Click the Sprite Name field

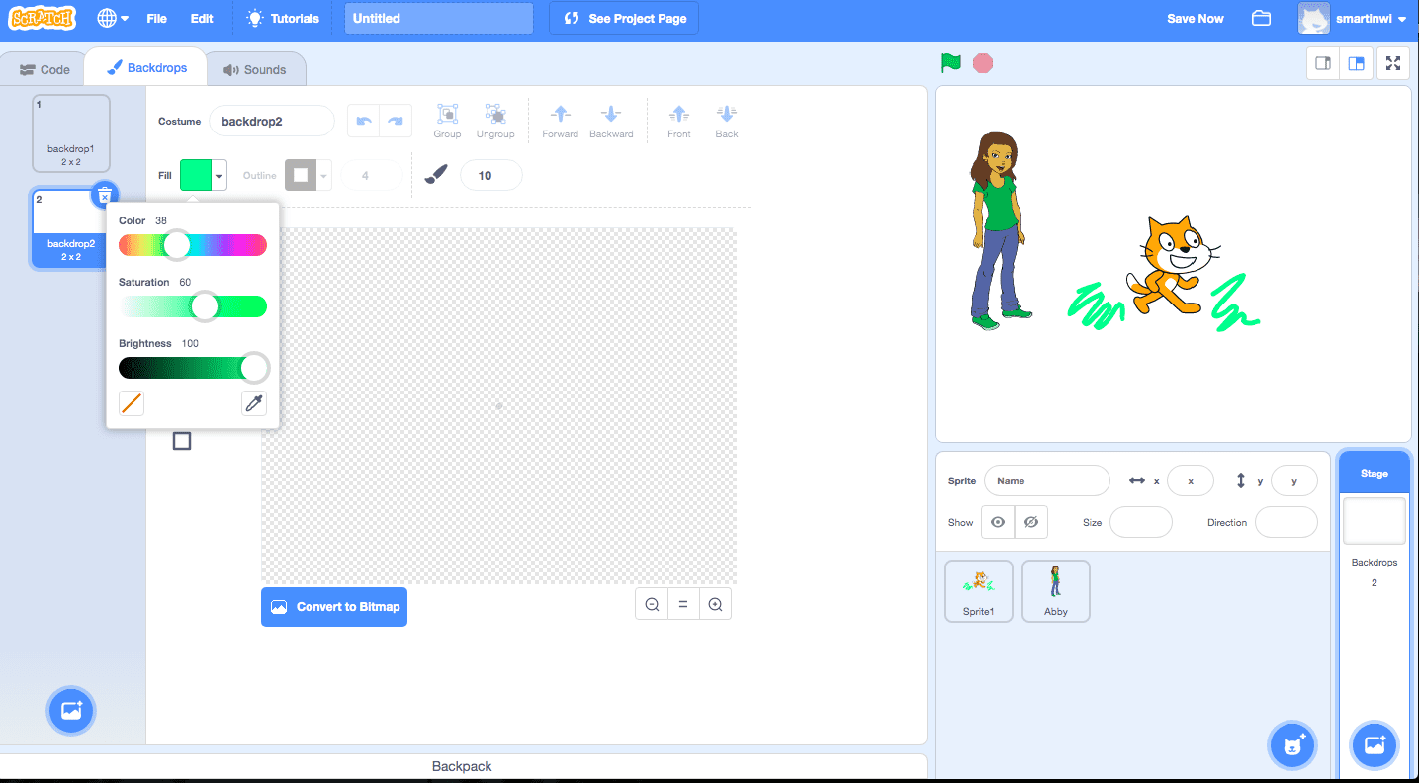(x=1047, y=480)
